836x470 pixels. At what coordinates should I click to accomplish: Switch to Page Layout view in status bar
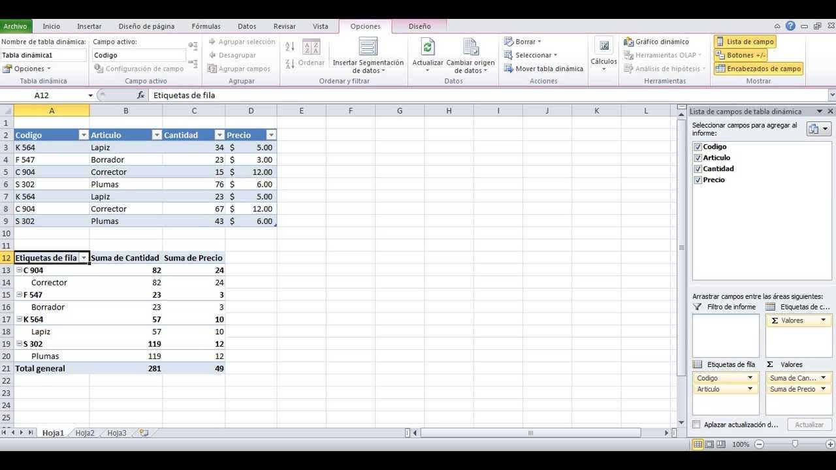[x=709, y=444]
